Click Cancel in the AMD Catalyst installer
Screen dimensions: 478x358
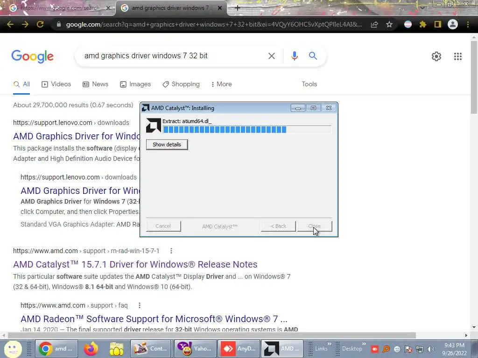pyautogui.click(x=163, y=226)
